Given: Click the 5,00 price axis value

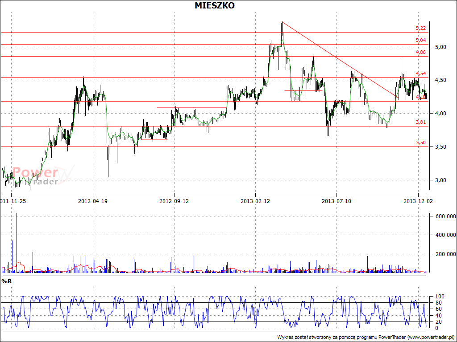Looking at the screenshot, I should [x=440, y=47].
